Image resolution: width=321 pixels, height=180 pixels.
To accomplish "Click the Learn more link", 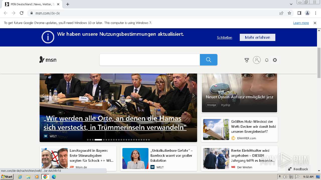I will (301, 23).
